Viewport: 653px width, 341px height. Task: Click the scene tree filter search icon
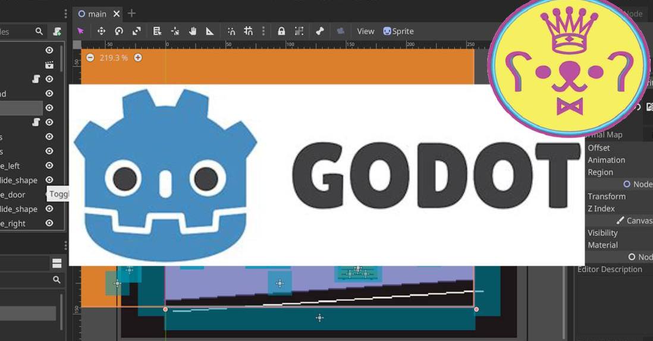click(39, 31)
